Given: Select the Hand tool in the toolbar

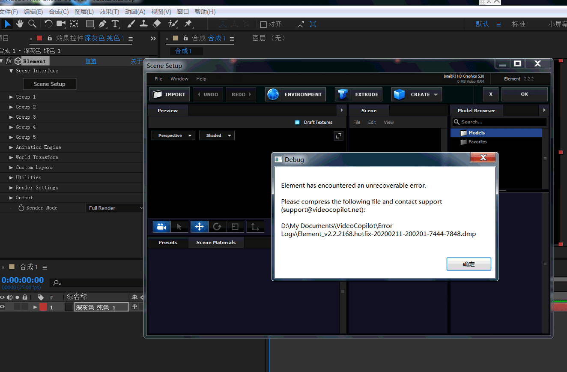Looking at the screenshot, I should point(20,24).
